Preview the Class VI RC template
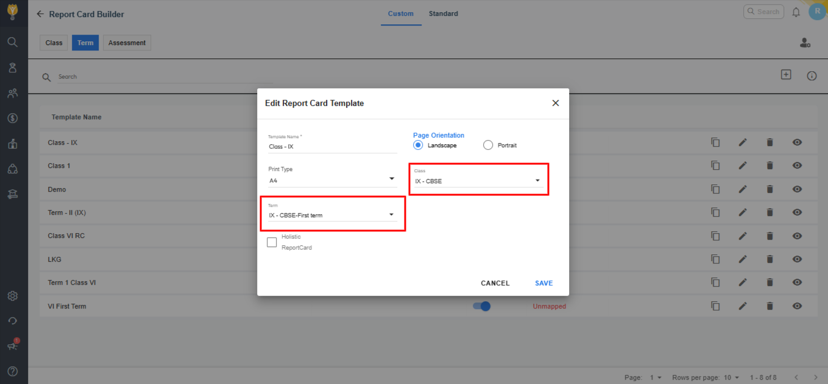 click(797, 236)
